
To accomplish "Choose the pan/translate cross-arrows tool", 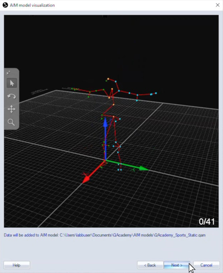I will click(x=11, y=109).
